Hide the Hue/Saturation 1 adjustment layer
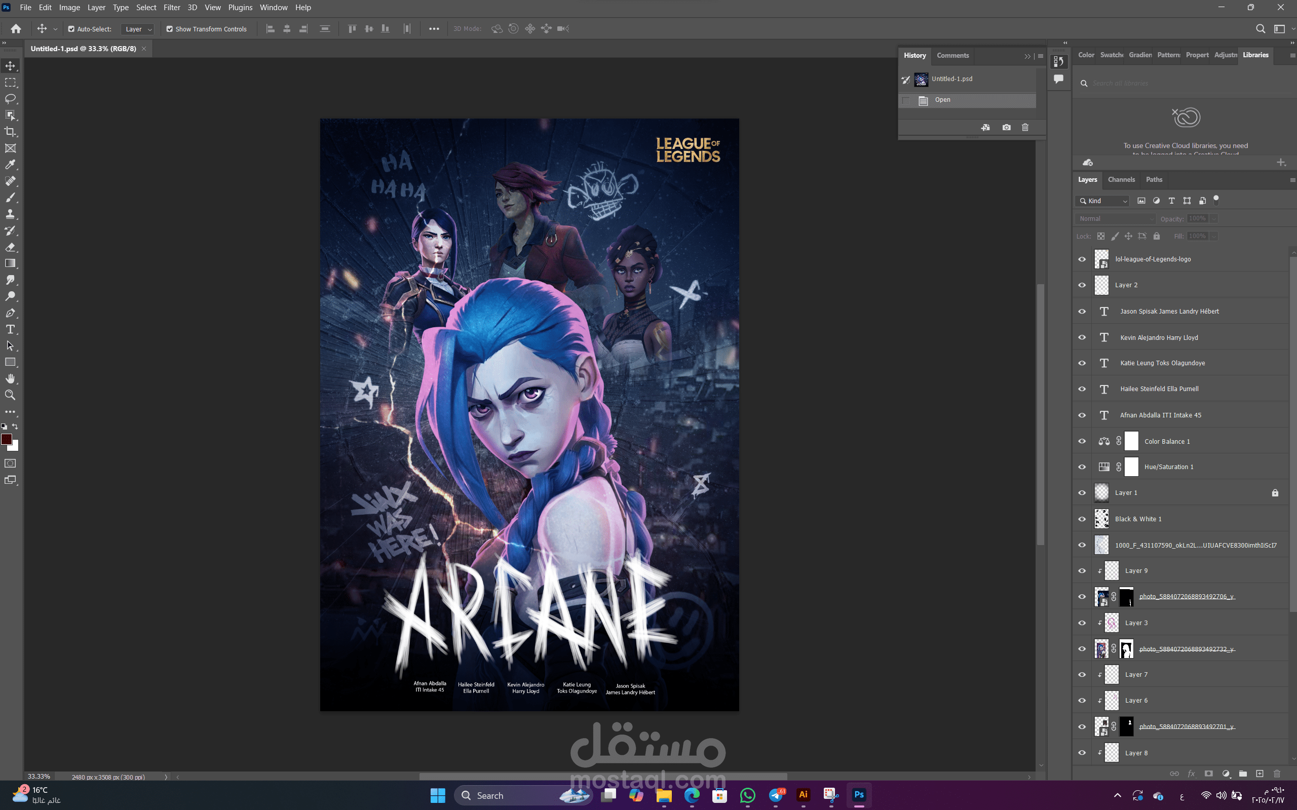This screenshot has width=1297, height=810. 1082,467
